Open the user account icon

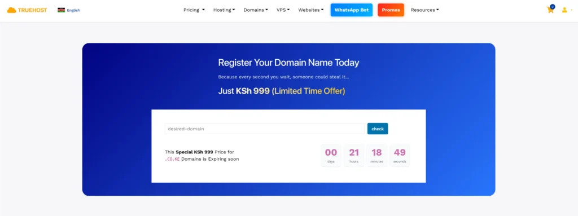click(564, 10)
